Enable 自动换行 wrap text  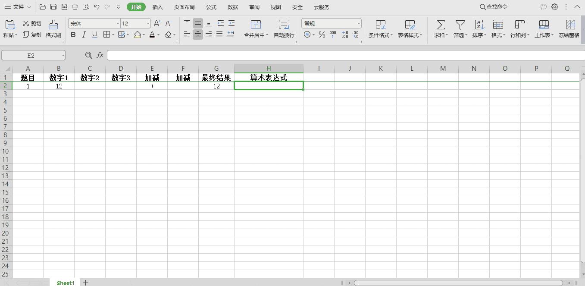coord(284,25)
